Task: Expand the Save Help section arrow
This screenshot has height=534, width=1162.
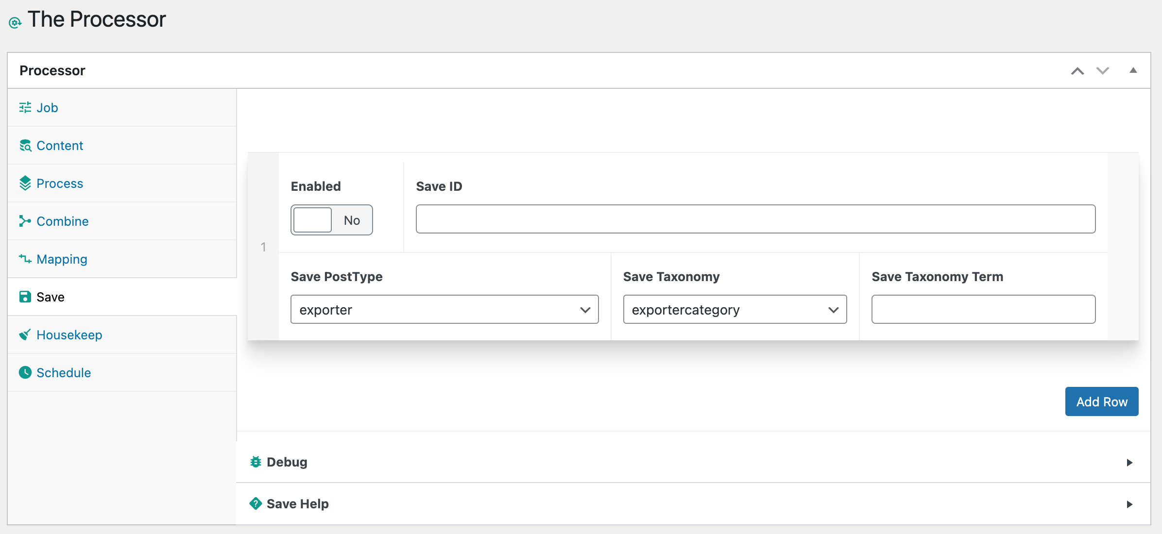Action: click(1129, 504)
